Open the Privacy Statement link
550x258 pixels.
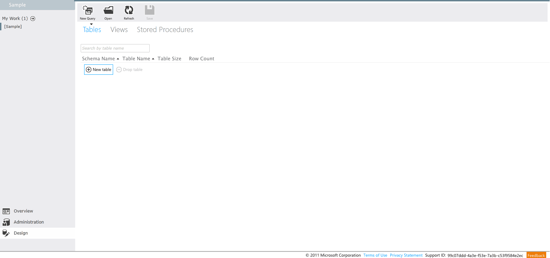pos(406,255)
